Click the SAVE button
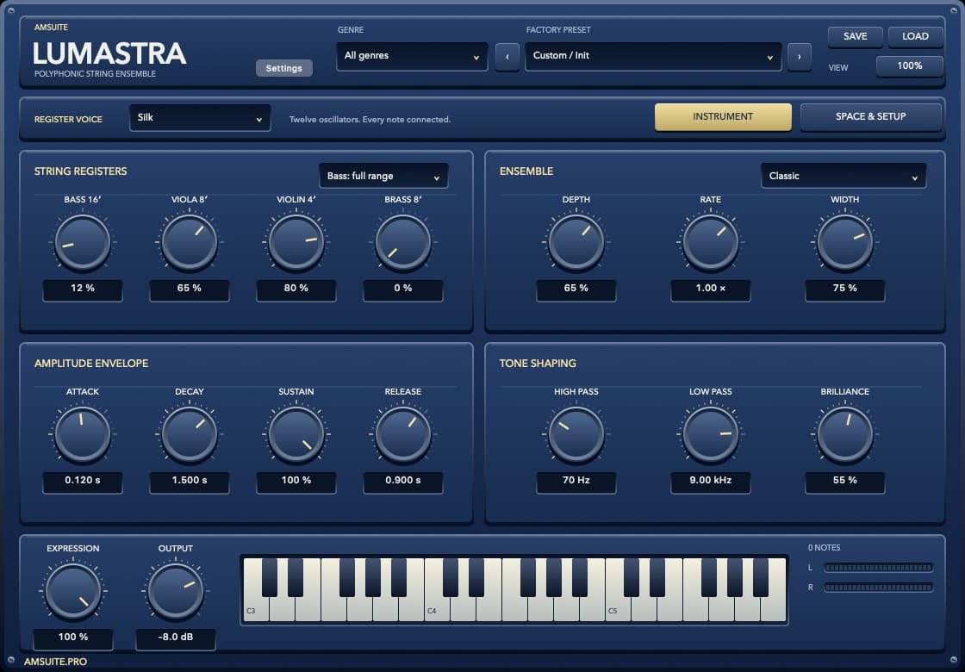Image resolution: width=965 pixels, height=672 pixels. tap(855, 37)
